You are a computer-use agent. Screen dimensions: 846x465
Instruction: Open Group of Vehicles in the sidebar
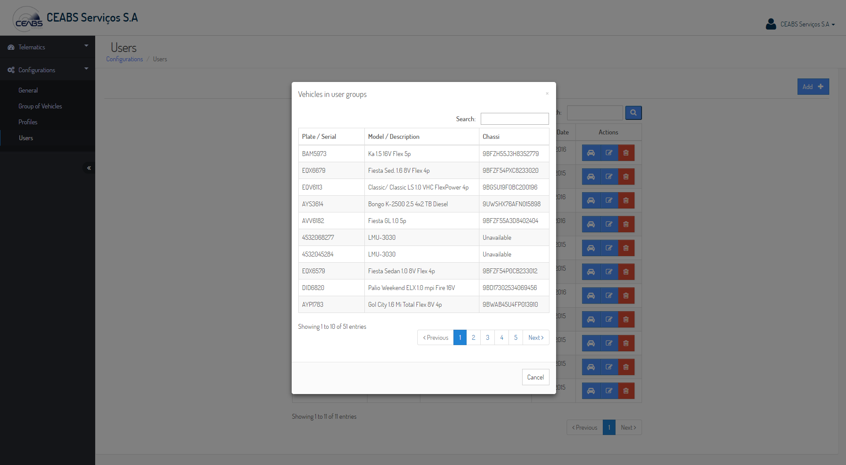pyautogui.click(x=40, y=106)
